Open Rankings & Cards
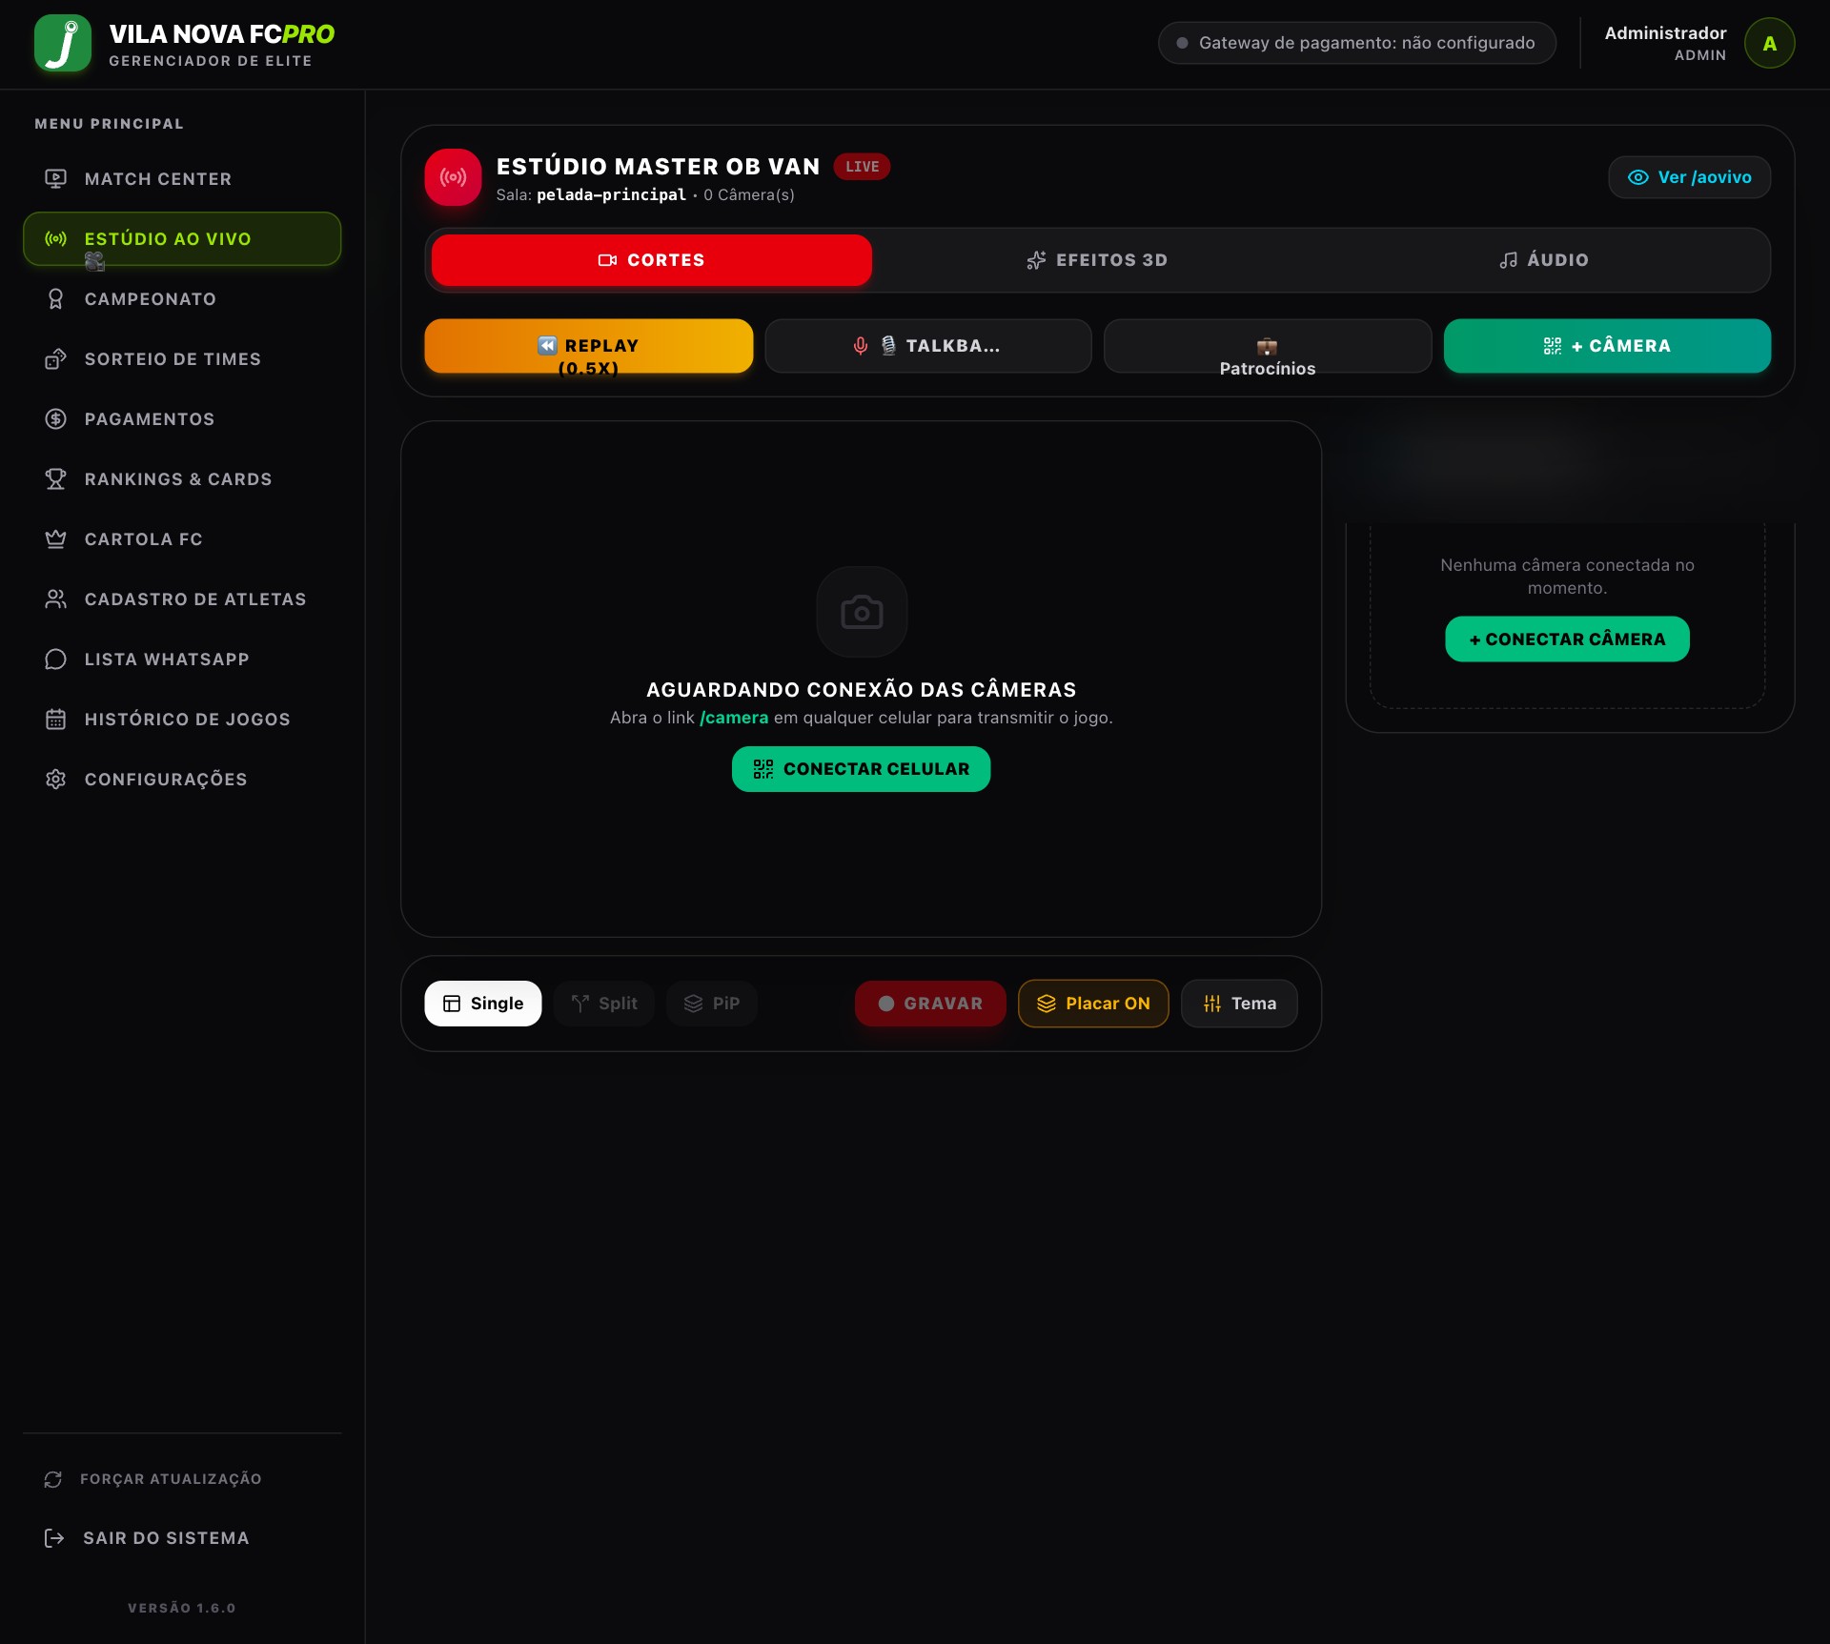The image size is (1830, 1644). [x=182, y=479]
